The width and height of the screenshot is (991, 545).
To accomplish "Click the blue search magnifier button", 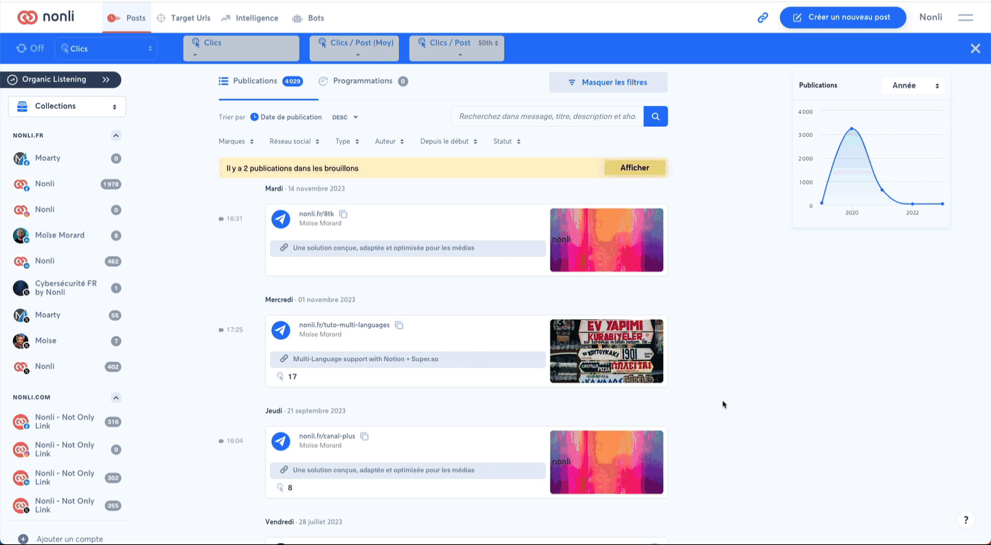I will pyautogui.click(x=655, y=116).
